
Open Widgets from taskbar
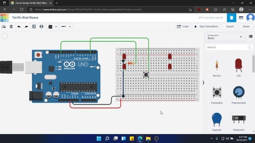click(x=124, y=139)
